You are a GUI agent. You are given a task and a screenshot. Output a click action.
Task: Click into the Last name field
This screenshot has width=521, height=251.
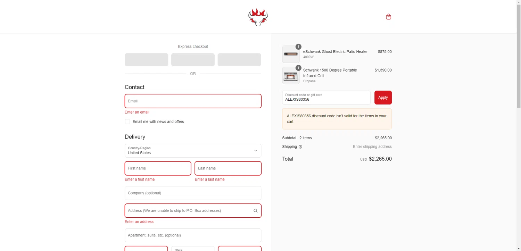pyautogui.click(x=228, y=168)
